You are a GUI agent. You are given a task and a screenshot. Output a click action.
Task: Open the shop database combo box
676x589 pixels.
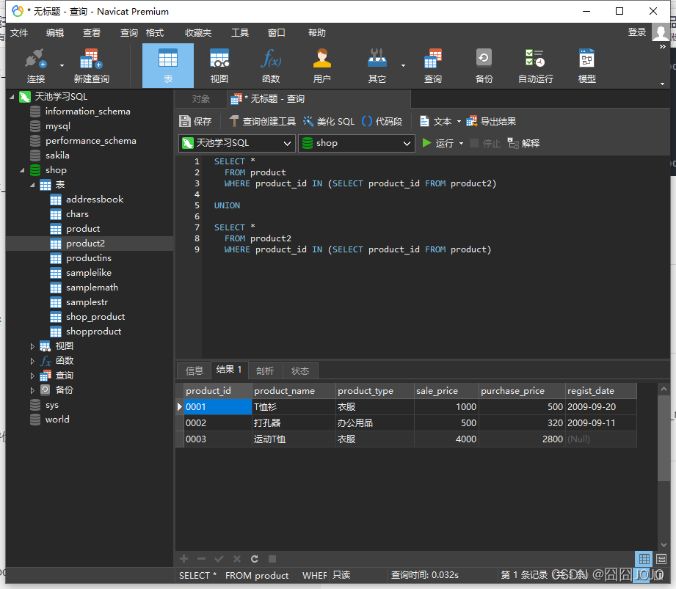point(357,143)
